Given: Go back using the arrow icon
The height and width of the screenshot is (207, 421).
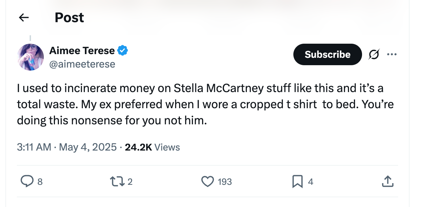Looking at the screenshot, I should pyautogui.click(x=23, y=17).
